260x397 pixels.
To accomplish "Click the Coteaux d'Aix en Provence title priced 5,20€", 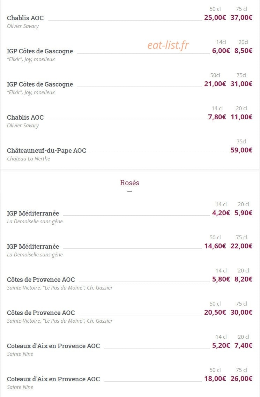I will coord(53,346).
